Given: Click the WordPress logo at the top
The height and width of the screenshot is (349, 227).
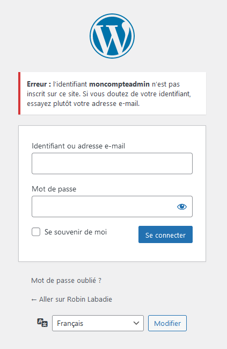Looking at the screenshot, I should [x=112, y=36].
